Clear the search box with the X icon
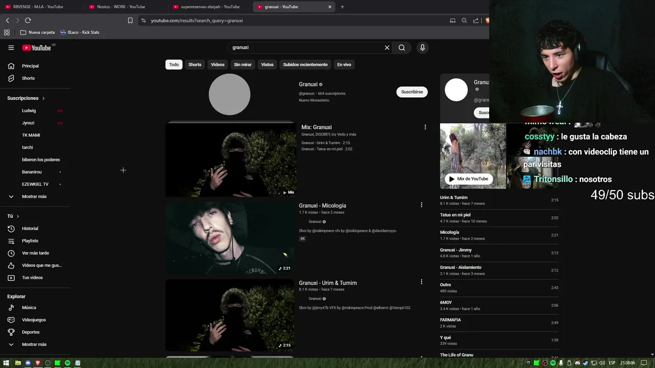This screenshot has height=368, width=655. coord(387,48)
